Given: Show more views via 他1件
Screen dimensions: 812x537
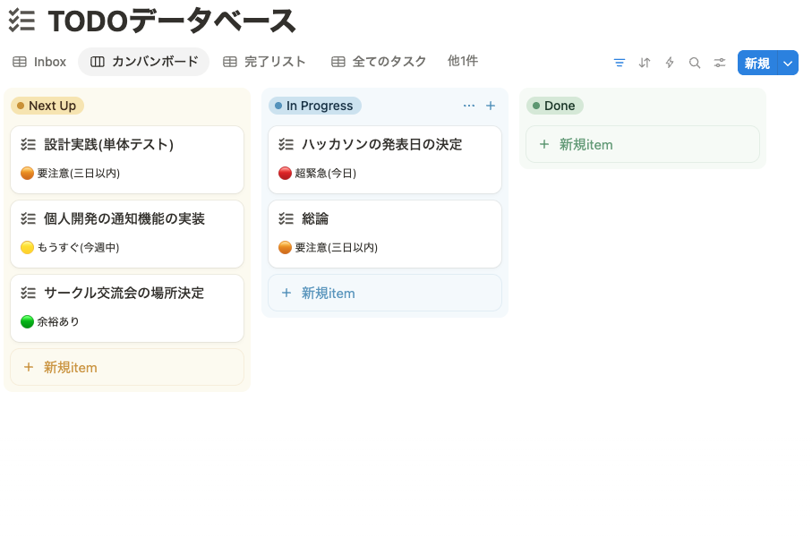Looking at the screenshot, I should (x=463, y=61).
